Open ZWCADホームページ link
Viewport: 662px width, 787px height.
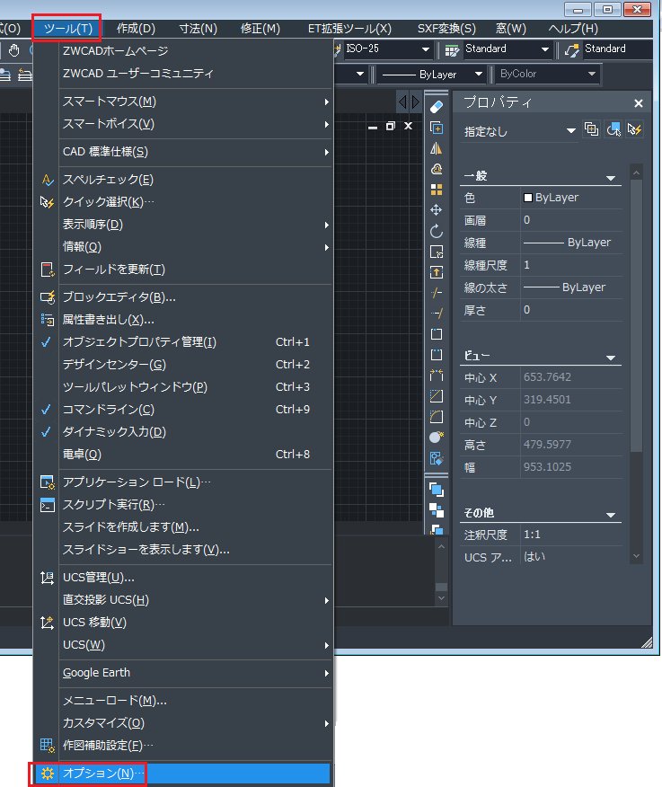pos(184,50)
